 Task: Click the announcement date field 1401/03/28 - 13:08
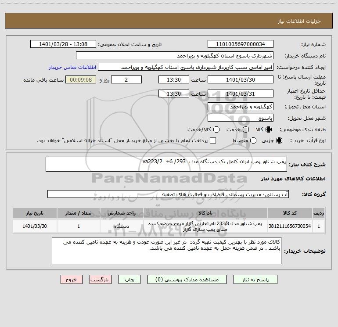(x=63, y=44)
